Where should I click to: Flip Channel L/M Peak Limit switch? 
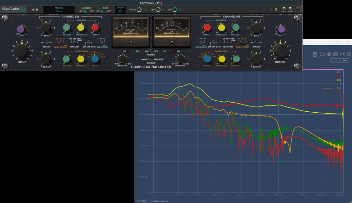[x=74, y=42]
